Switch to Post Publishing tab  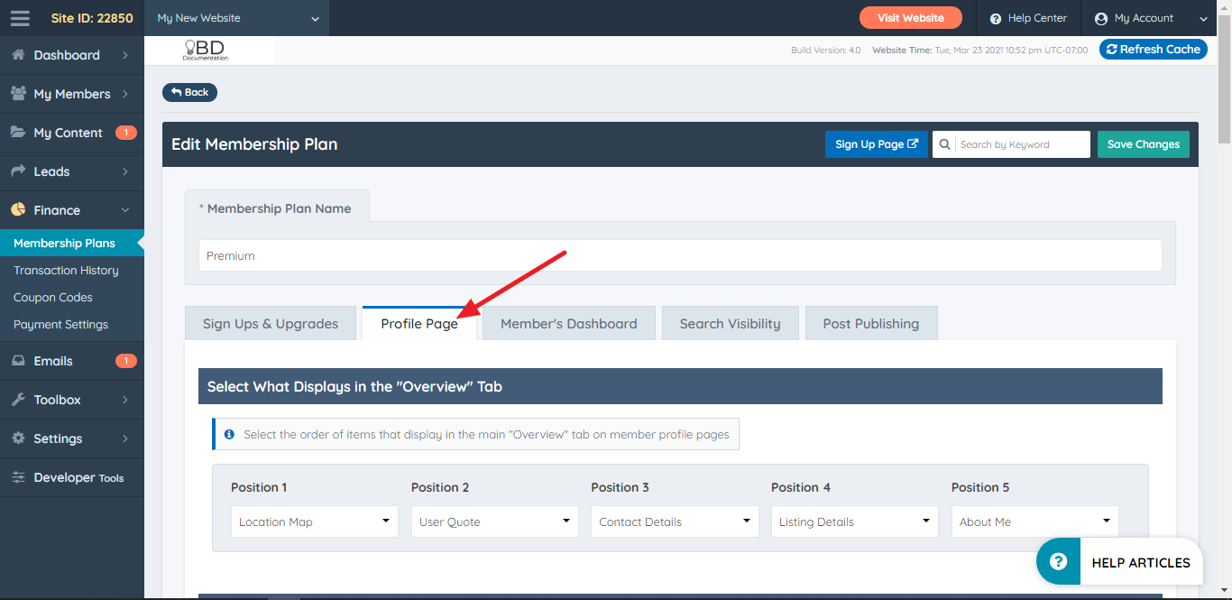[871, 323]
